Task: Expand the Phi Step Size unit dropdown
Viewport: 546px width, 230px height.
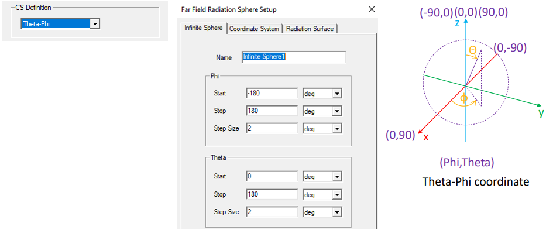Action: click(322, 129)
